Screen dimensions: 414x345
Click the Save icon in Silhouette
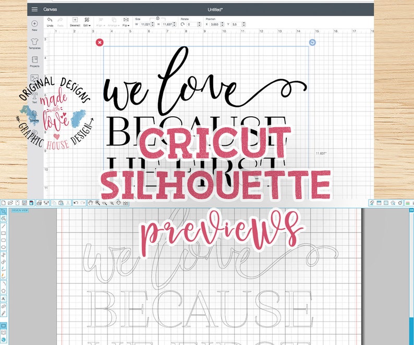click(x=25, y=203)
